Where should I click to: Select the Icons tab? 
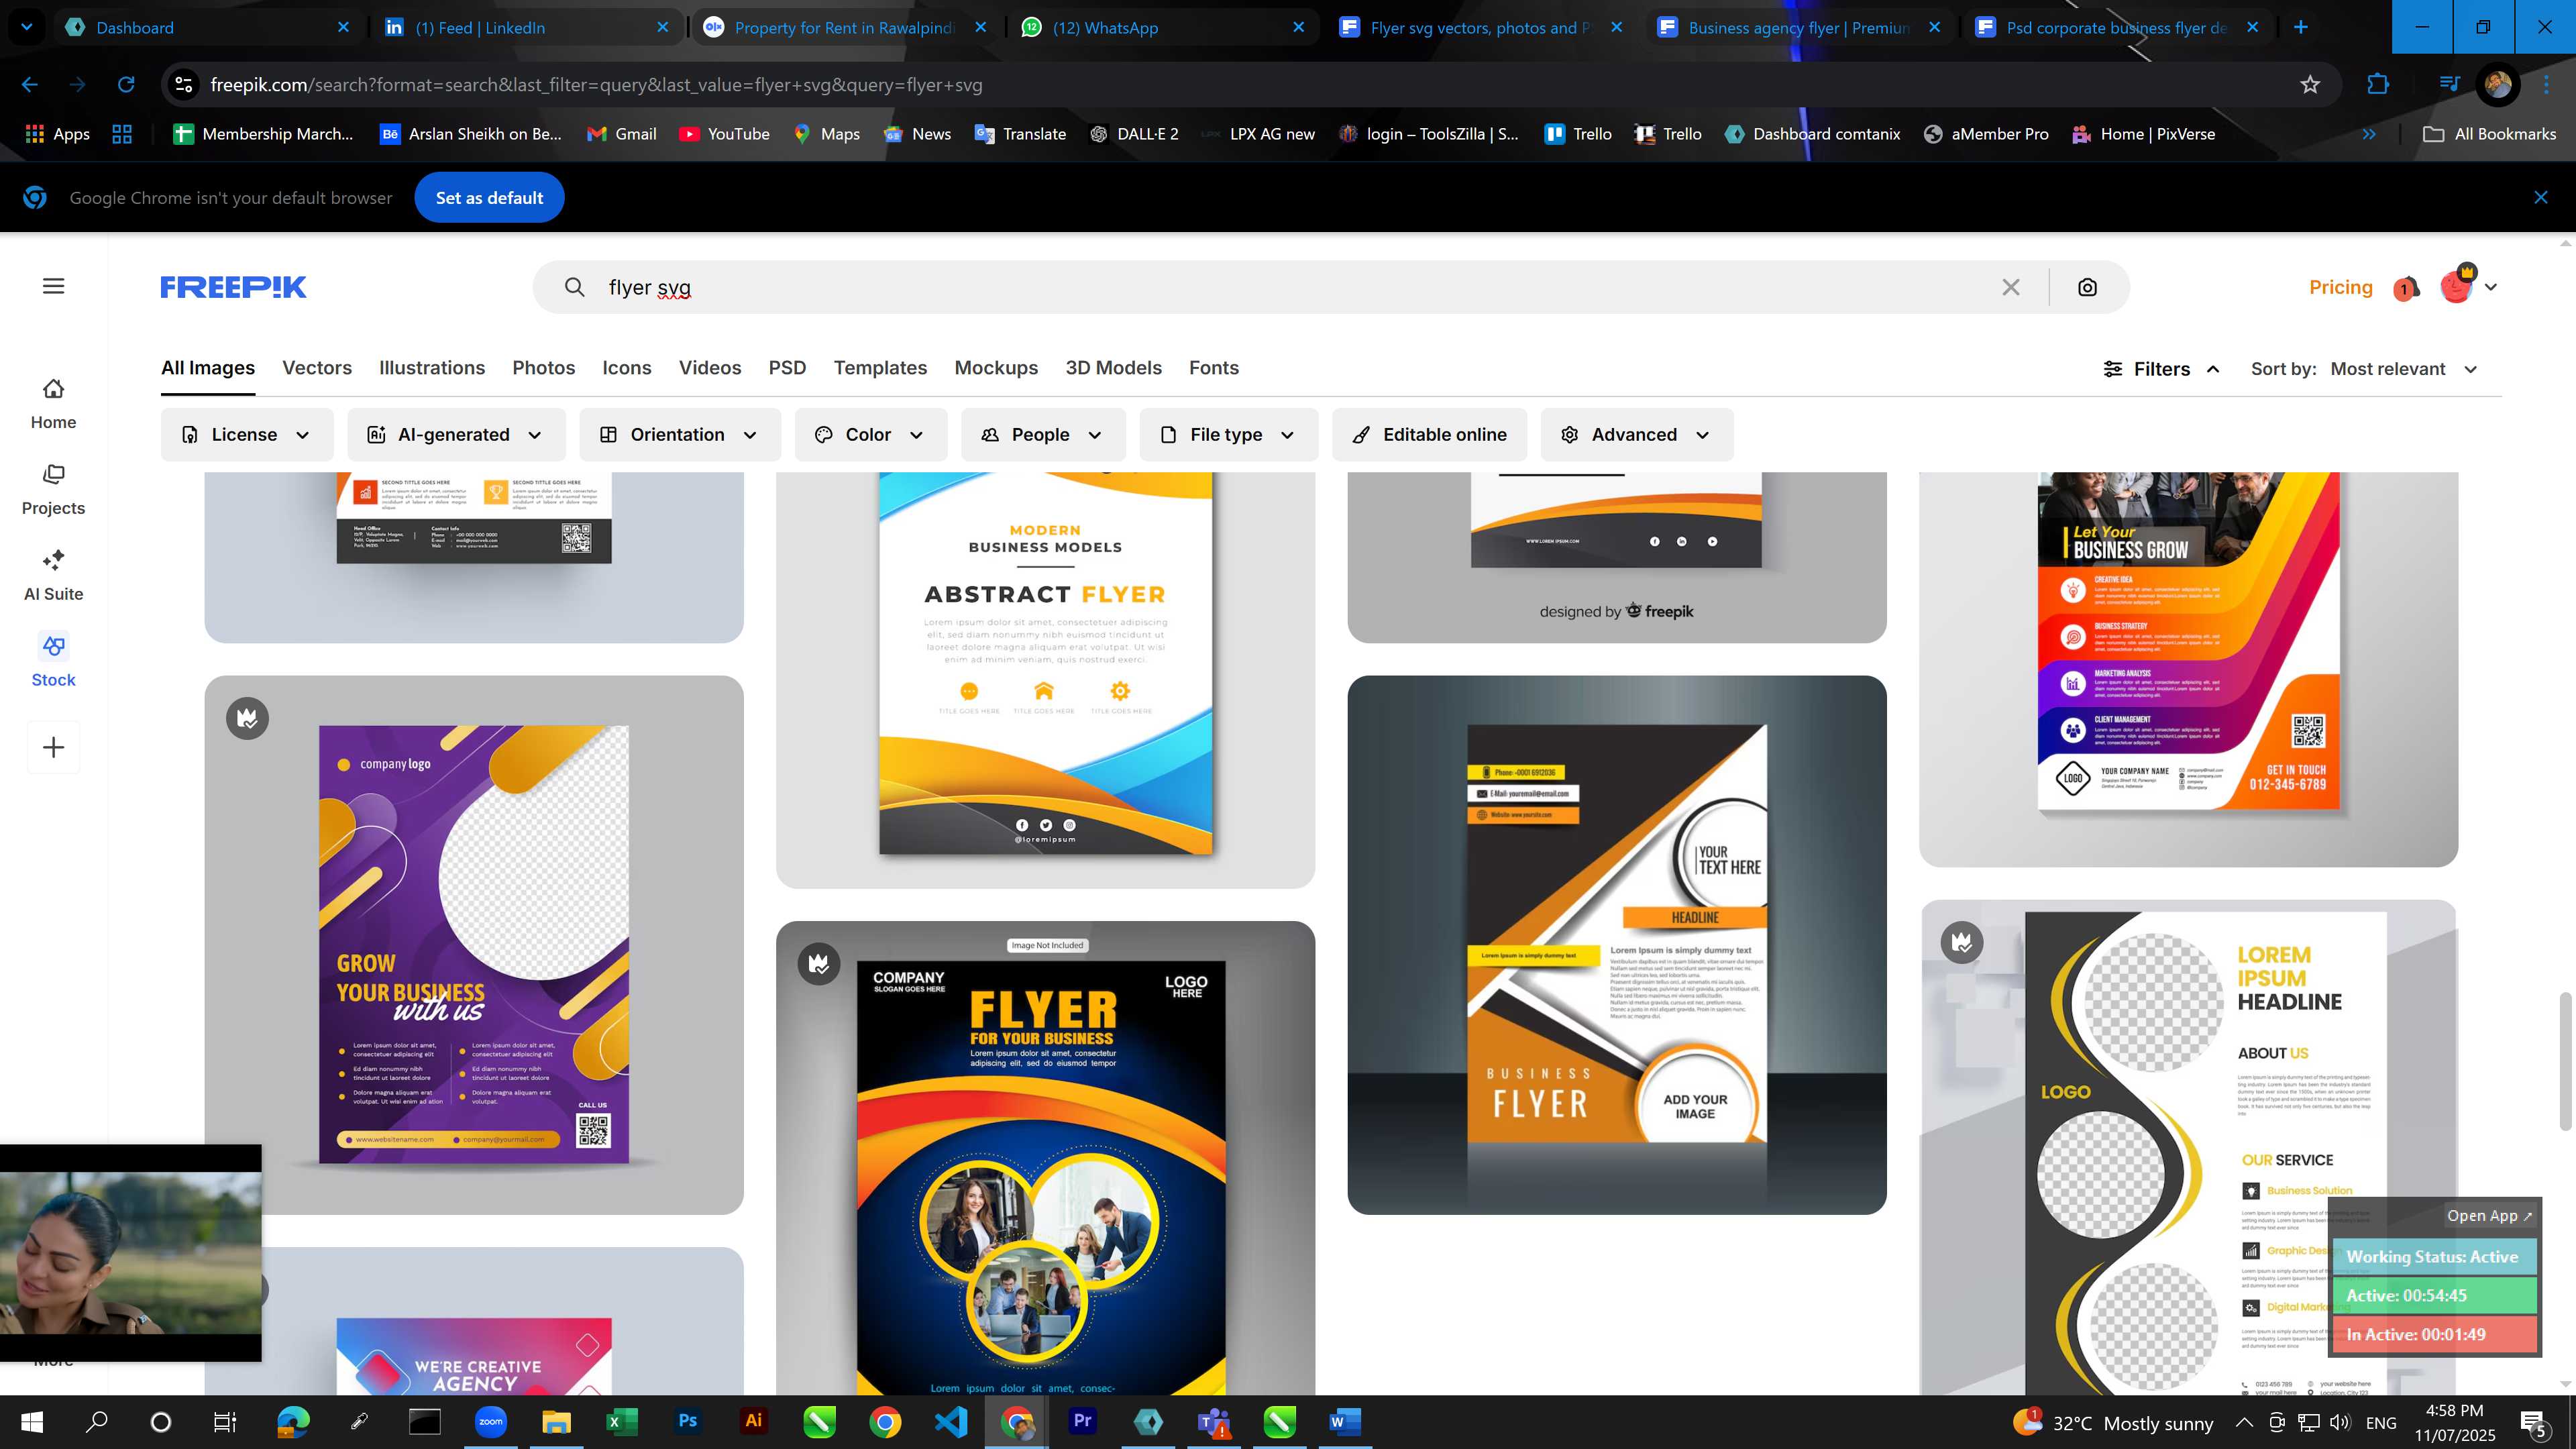point(627,368)
